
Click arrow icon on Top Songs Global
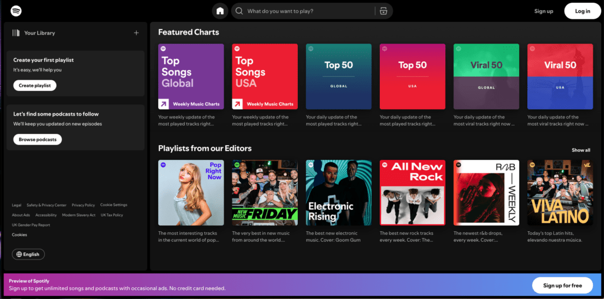[x=163, y=104]
